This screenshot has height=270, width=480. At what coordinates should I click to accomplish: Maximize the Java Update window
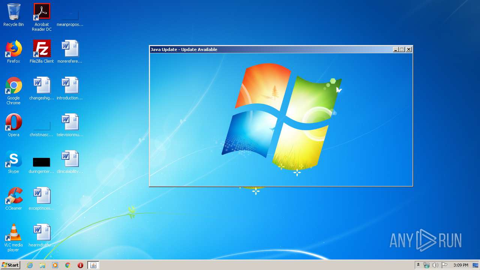click(402, 49)
